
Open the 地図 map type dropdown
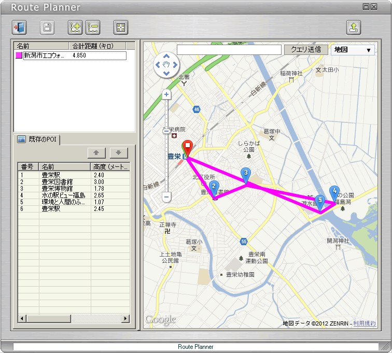coord(353,50)
